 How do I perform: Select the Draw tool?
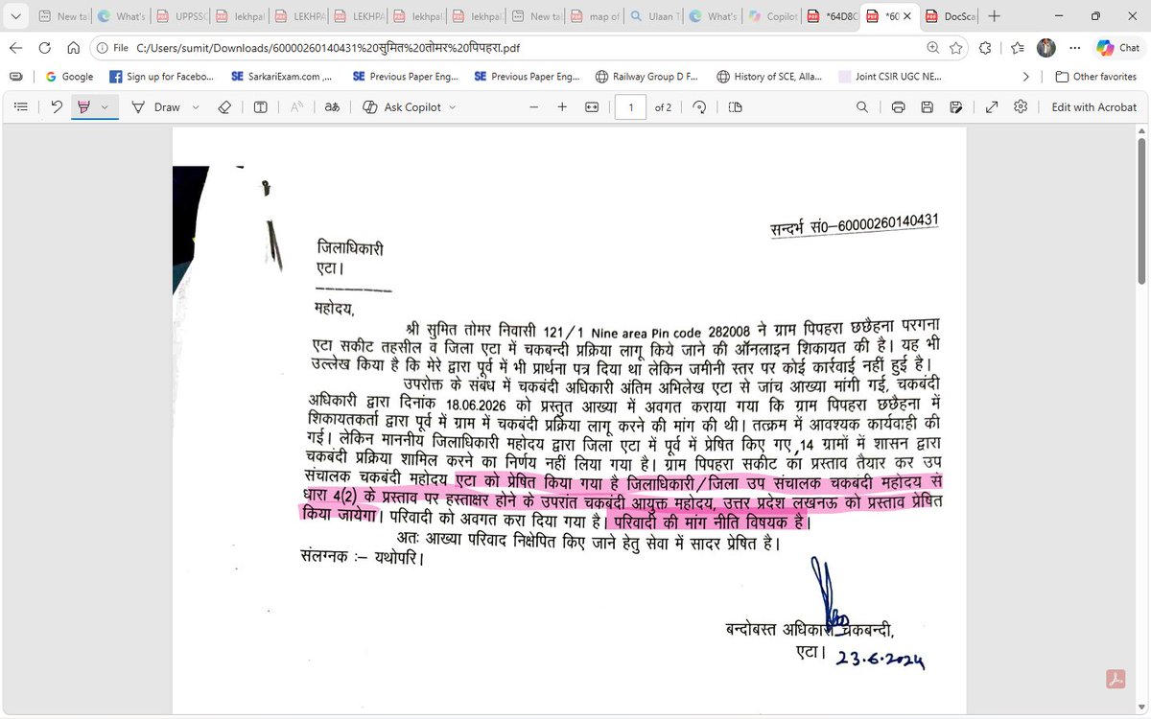click(x=155, y=107)
